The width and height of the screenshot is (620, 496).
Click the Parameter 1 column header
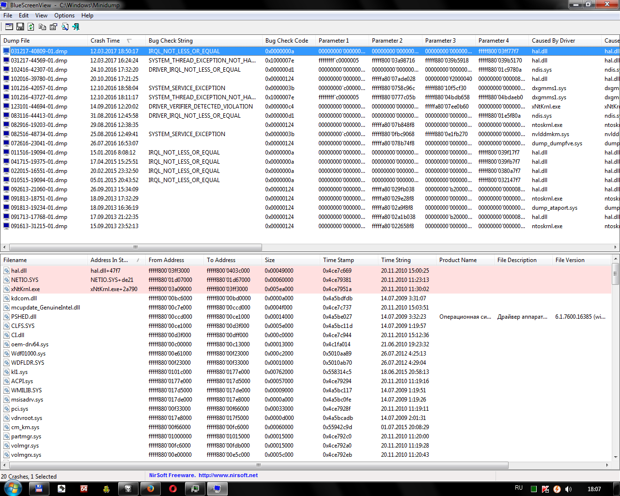click(x=342, y=41)
